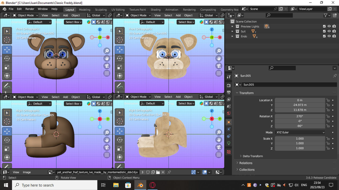Switch orthographic/perspective grid icon in bottom-right viewport
339x190 pixels.
click(219, 155)
